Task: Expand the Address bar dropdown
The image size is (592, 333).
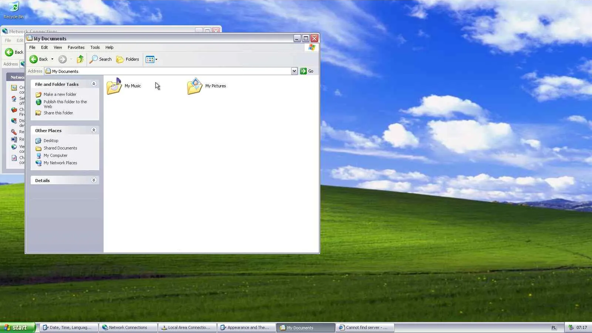Action: click(294, 71)
